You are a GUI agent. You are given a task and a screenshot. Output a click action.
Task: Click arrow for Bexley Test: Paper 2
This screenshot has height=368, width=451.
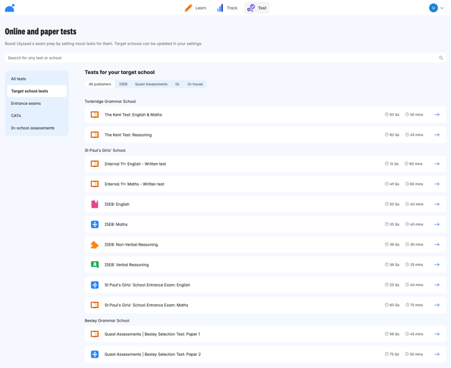[437, 354]
